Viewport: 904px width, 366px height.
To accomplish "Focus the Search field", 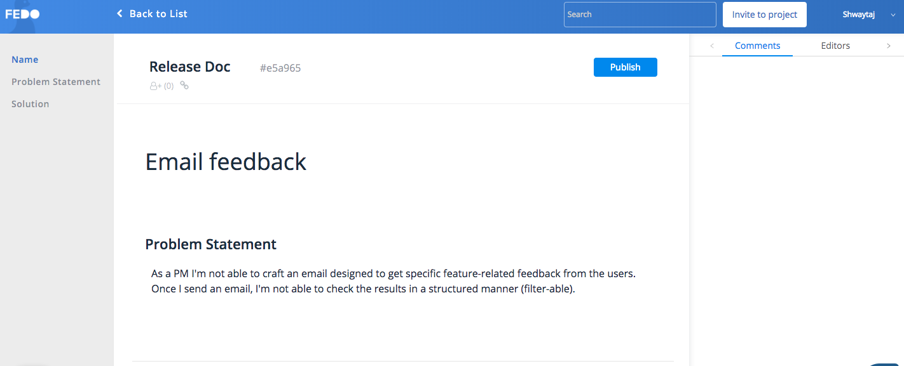I will [x=640, y=15].
